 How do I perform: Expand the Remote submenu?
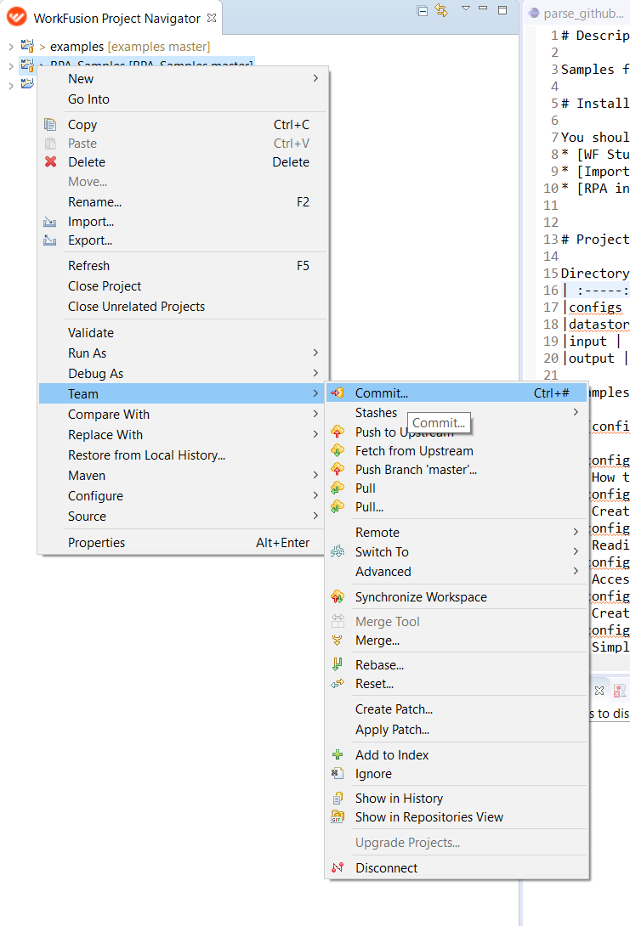(575, 532)
